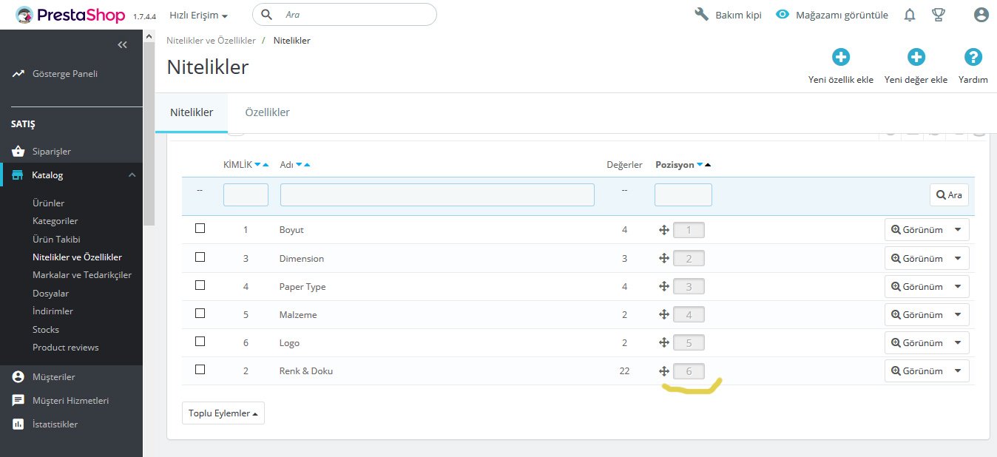
Task: Sort Adı column ascending arrow
Action: click(x=307, y=165)
